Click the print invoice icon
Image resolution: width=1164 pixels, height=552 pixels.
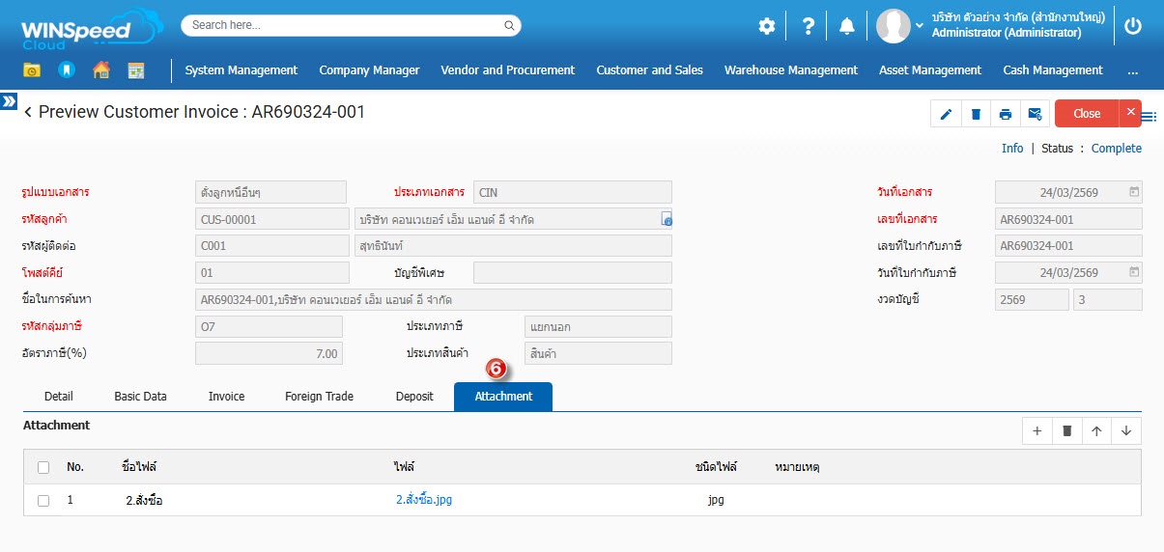point(1006,114)
